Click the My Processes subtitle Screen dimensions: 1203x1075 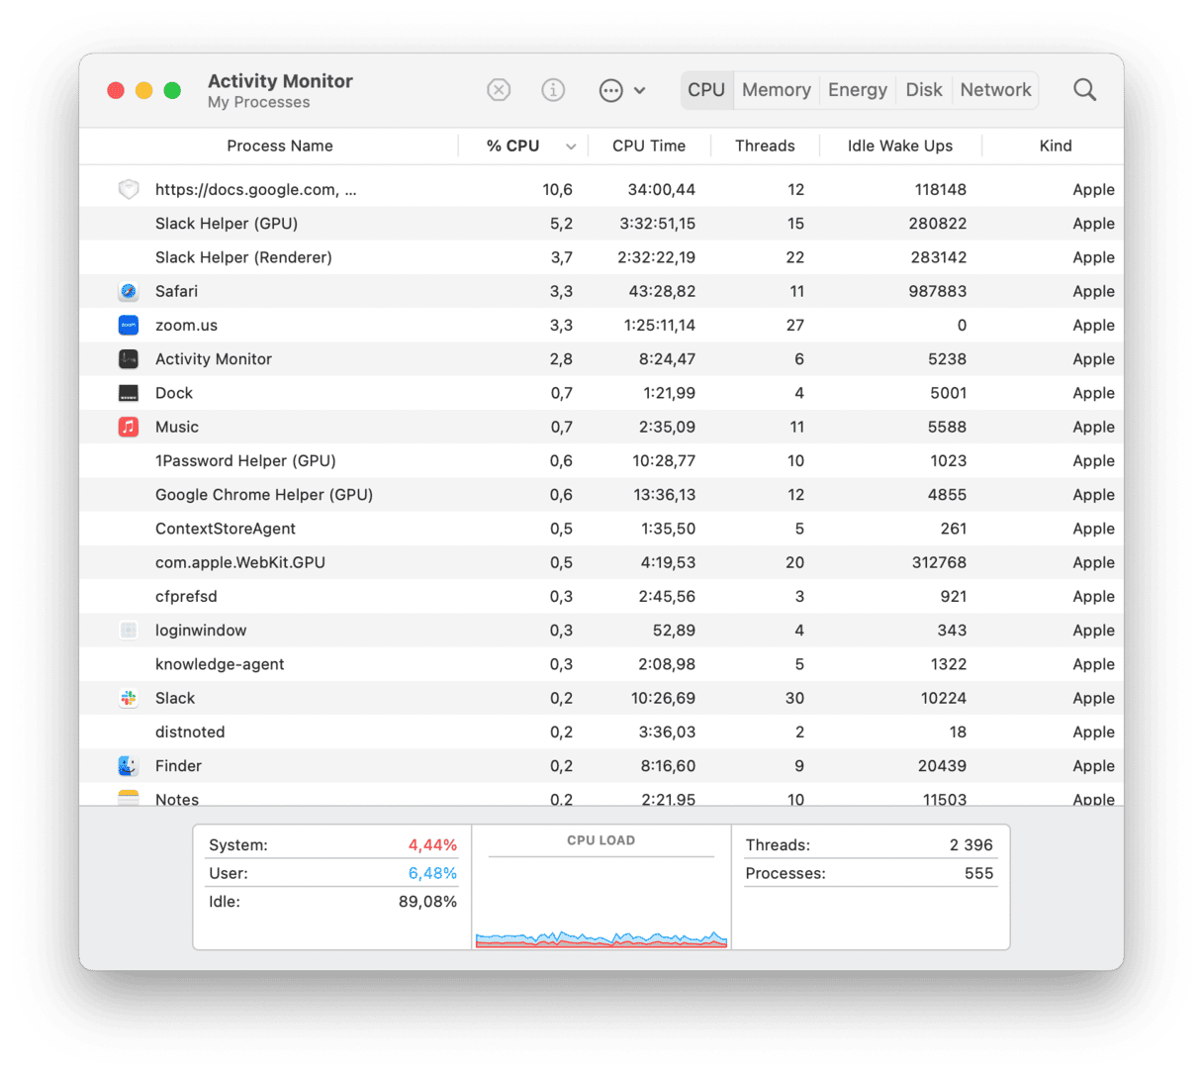(258, 103)
